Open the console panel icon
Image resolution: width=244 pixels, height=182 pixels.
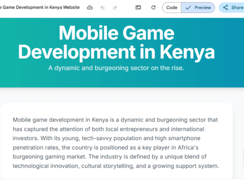click(138, 7)
